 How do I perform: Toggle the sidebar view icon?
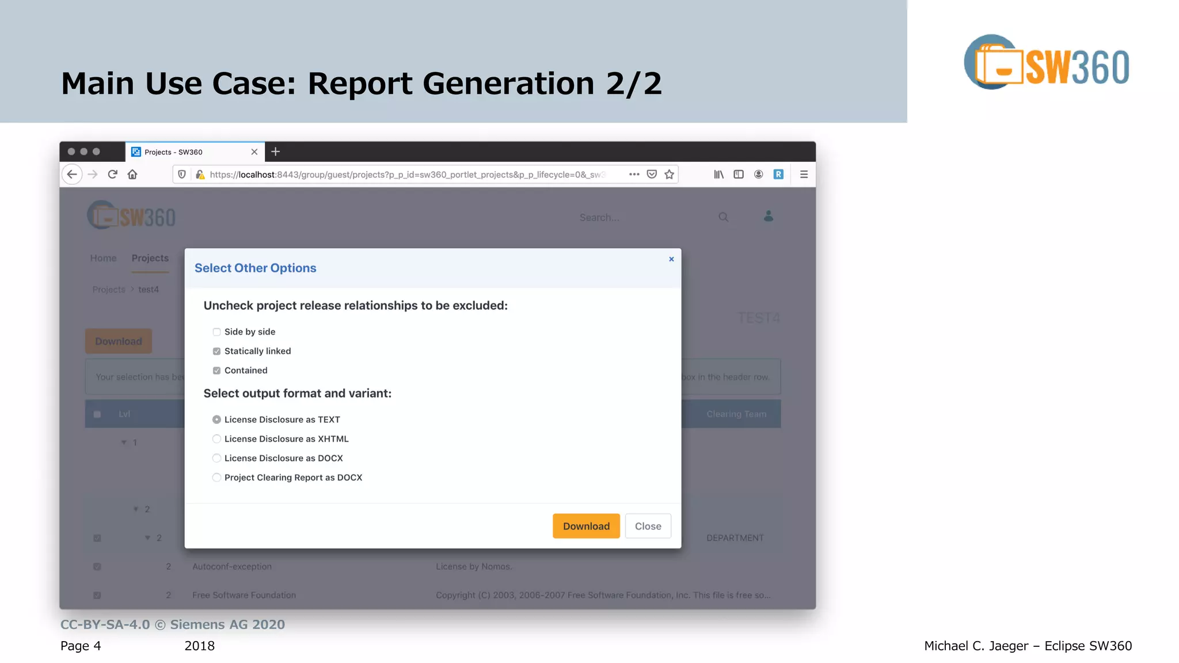tap(739, 174)
